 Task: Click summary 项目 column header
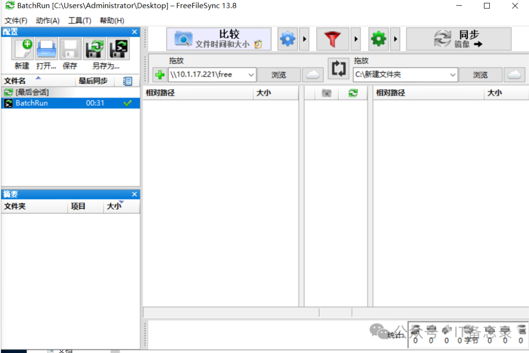click(86, 206)
